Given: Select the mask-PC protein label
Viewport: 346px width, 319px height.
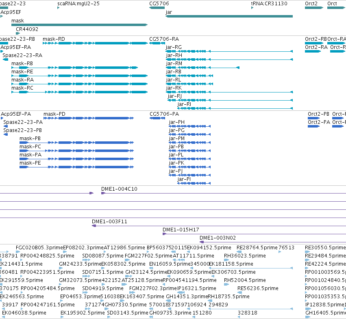Looking at the screenshot, I should [x=30, y=147].
